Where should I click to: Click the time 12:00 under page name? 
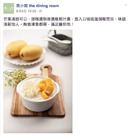tap(32, 11)
